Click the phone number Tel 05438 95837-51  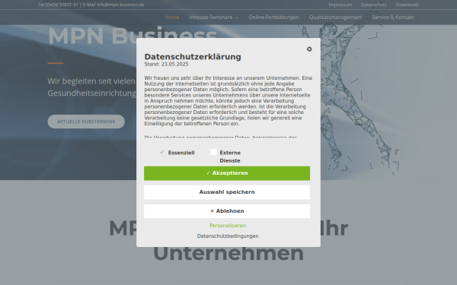point(58,5)
